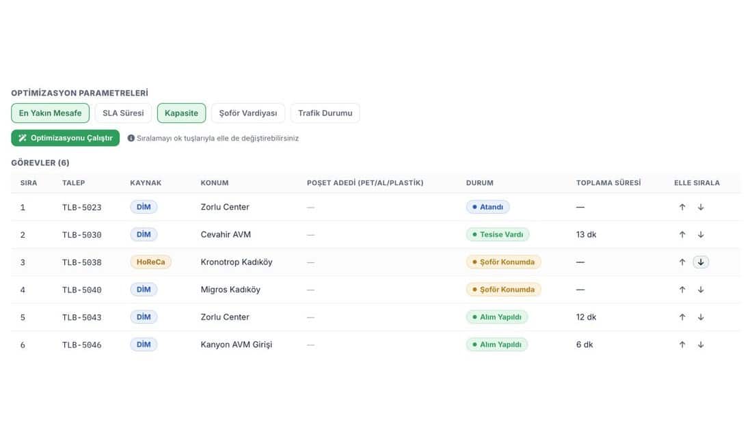Click the DİM tag in TLB-5030 row
752x446 pixels.
coord(144,234)
